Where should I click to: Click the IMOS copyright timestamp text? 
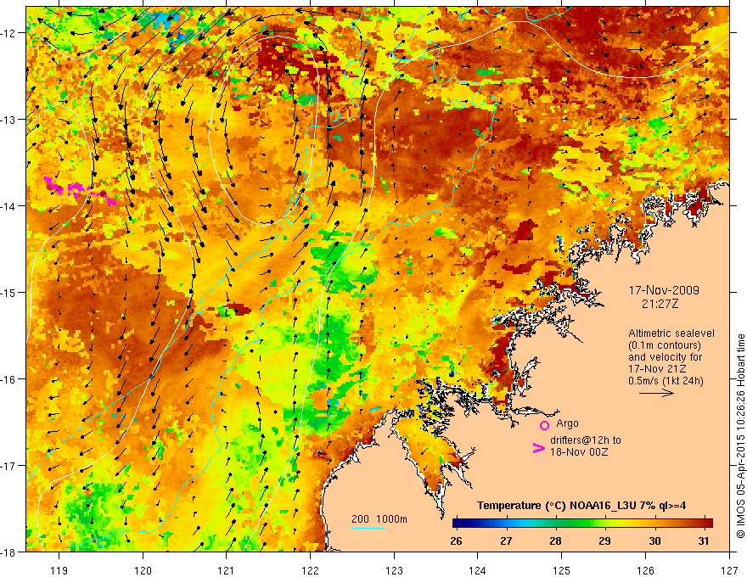[740, 437]
